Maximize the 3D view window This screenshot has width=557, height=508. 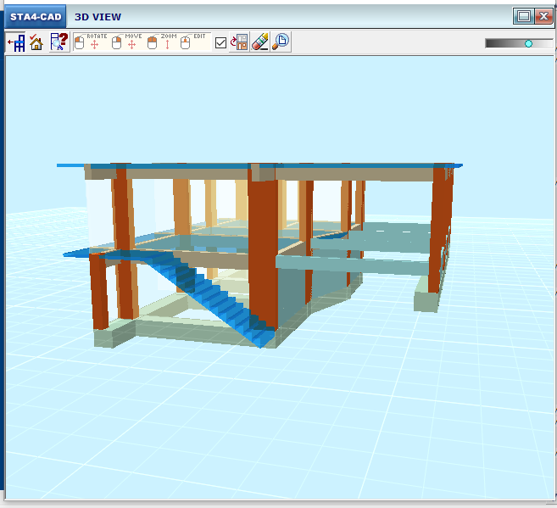523,16
